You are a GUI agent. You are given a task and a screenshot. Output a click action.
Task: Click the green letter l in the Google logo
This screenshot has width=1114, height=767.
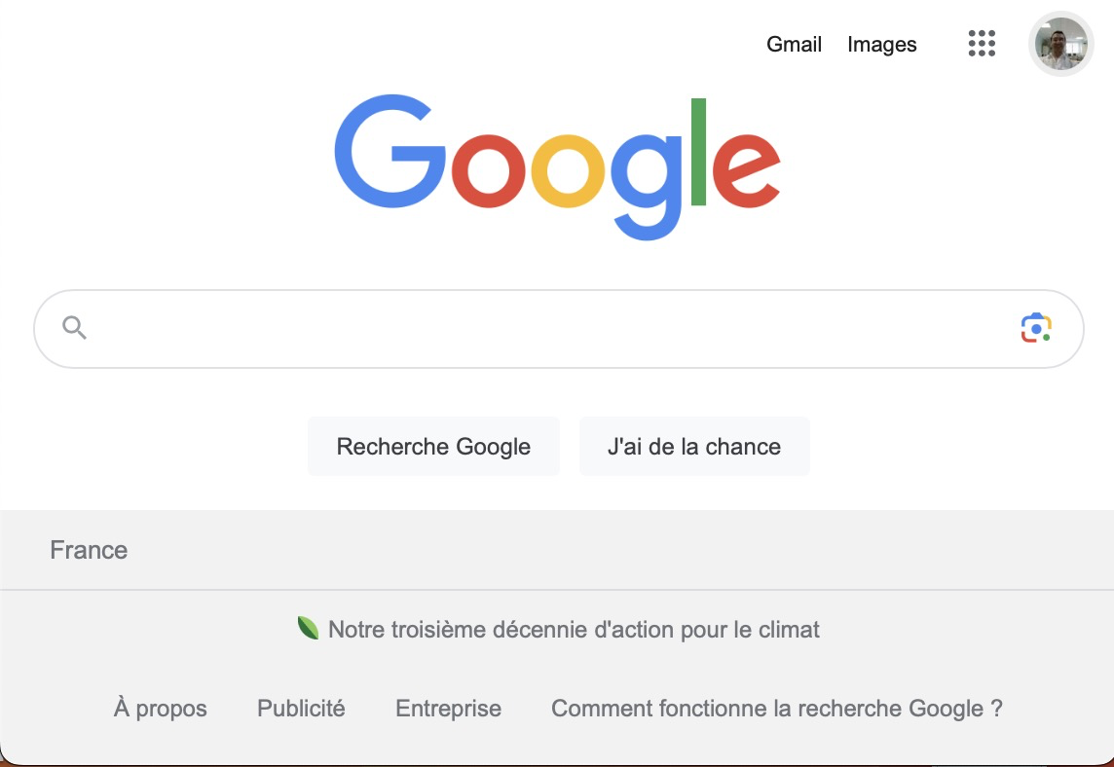(x=698, y=152)
